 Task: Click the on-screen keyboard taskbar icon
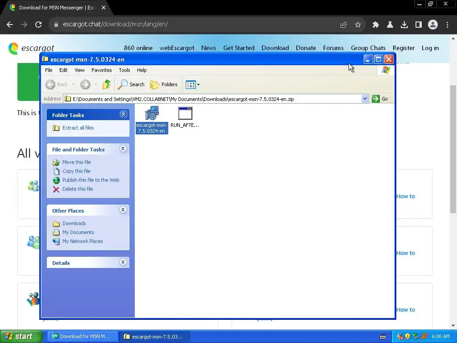pos(382,337)
